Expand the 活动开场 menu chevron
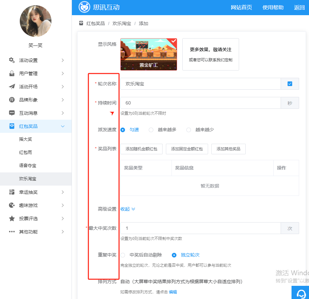The image size is (309, 299). (63, 87)
